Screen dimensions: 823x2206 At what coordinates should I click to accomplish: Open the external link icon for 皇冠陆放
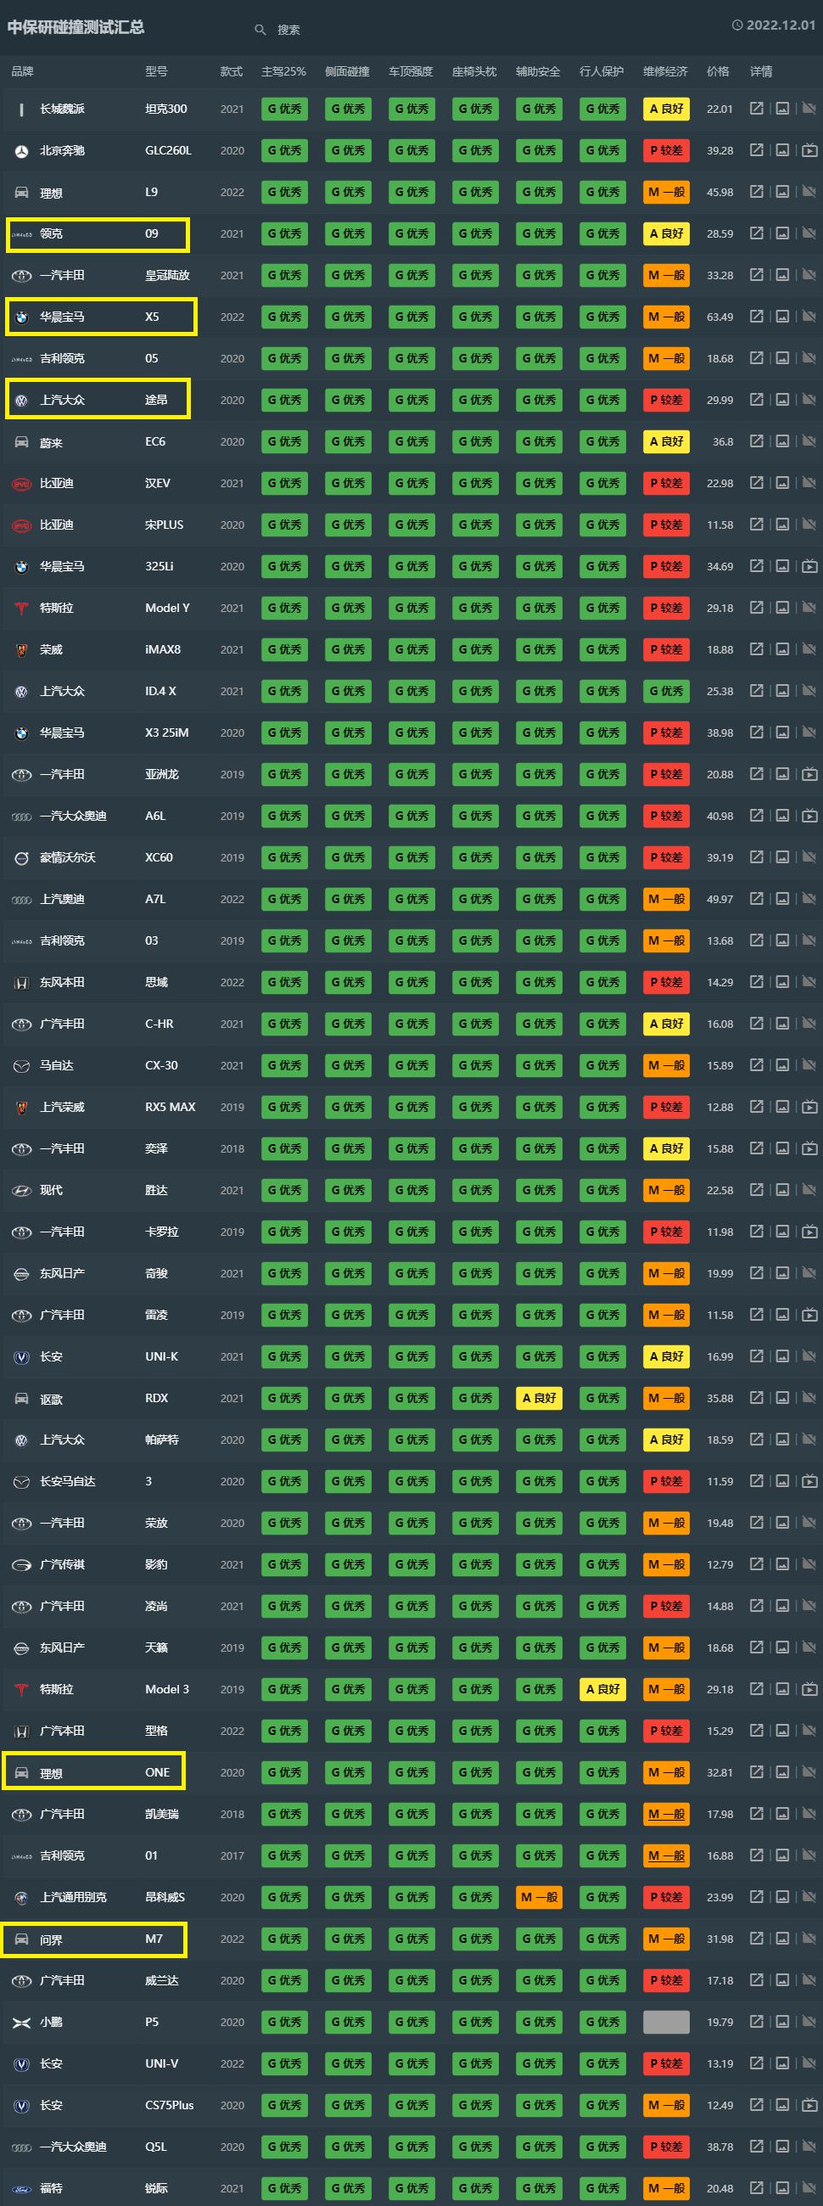[756, 275]
